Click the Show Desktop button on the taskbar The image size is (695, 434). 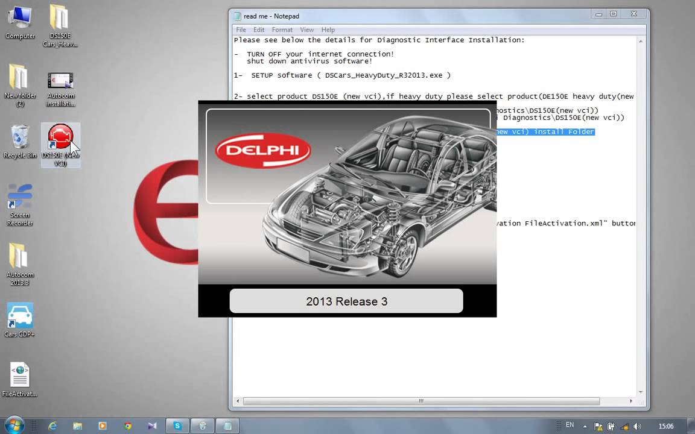pyautogui.click(x=691, y=426)
